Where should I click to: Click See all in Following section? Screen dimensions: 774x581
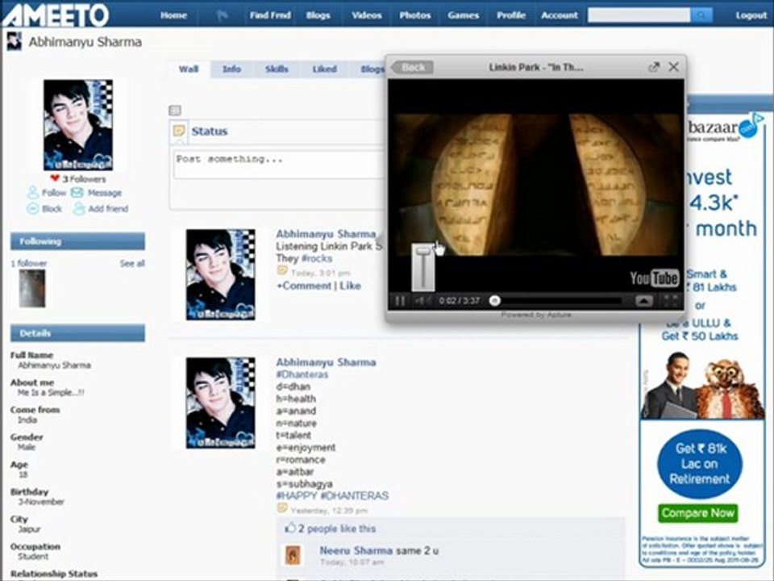pos(131,263)
